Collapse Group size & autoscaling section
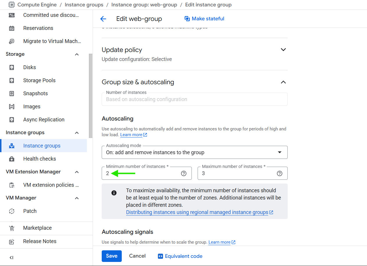Image resolution: width=367 pixels, height=266 pixels. [283, 82]
